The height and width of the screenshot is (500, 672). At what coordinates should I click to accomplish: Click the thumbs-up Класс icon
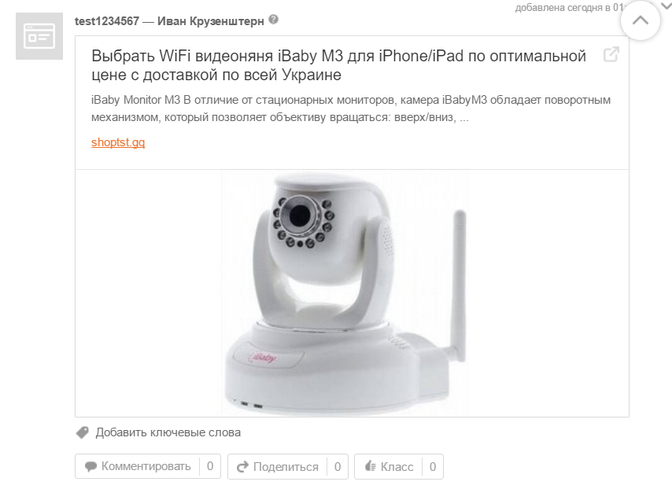(371, 466)
